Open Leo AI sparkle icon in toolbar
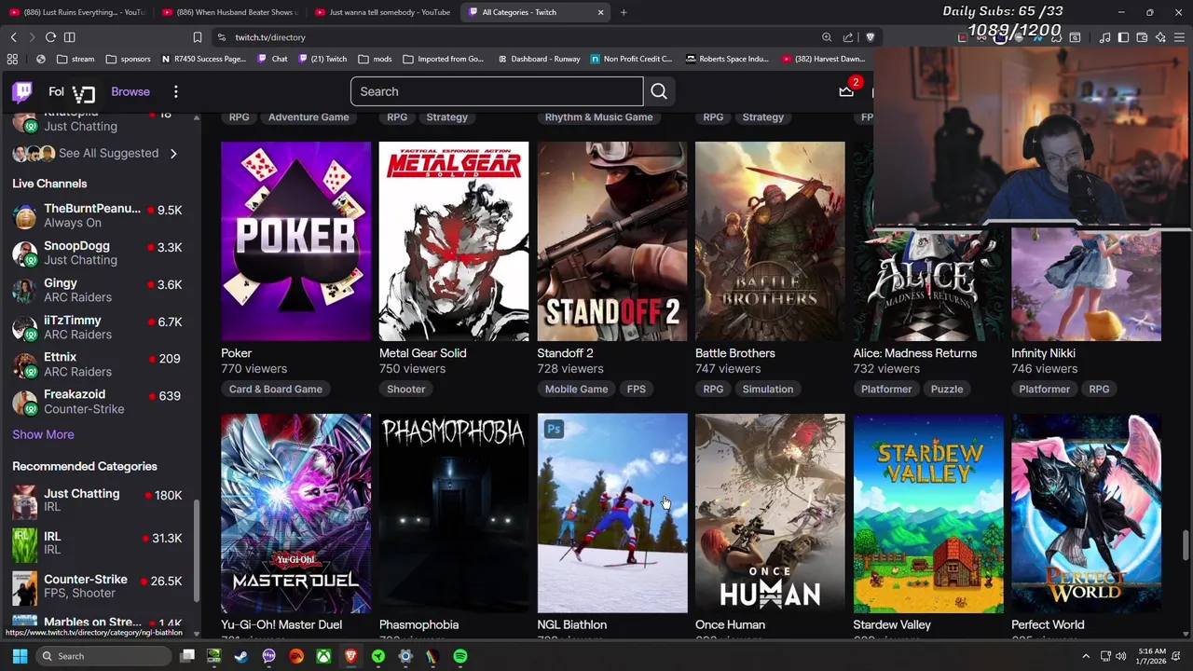 pyautogui.click(x=1160, y=37)
